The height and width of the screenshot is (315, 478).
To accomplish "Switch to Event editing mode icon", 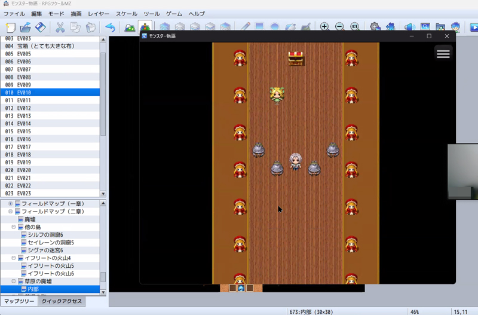I will click(145, 27).
